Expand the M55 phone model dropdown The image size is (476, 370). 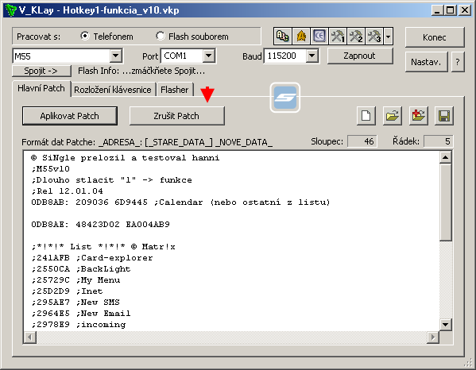coord(115,56)
